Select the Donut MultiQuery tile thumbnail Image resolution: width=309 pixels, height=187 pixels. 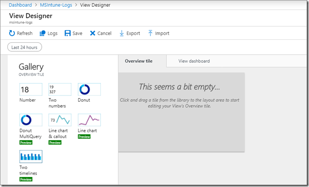pos(31,120)
